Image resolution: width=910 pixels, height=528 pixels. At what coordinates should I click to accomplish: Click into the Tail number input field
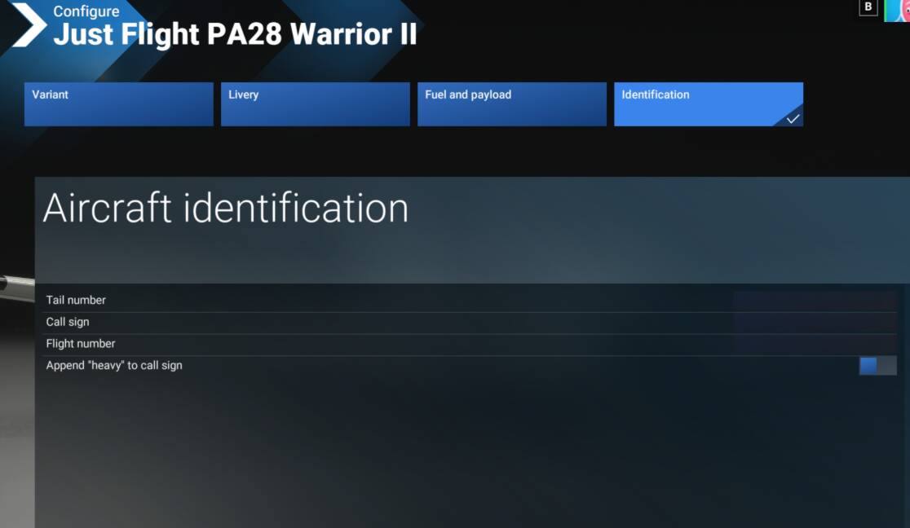[814, 301]
